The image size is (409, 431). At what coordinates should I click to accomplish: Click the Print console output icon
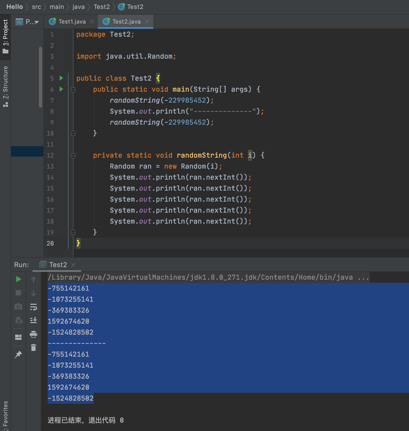click(33, 334)
